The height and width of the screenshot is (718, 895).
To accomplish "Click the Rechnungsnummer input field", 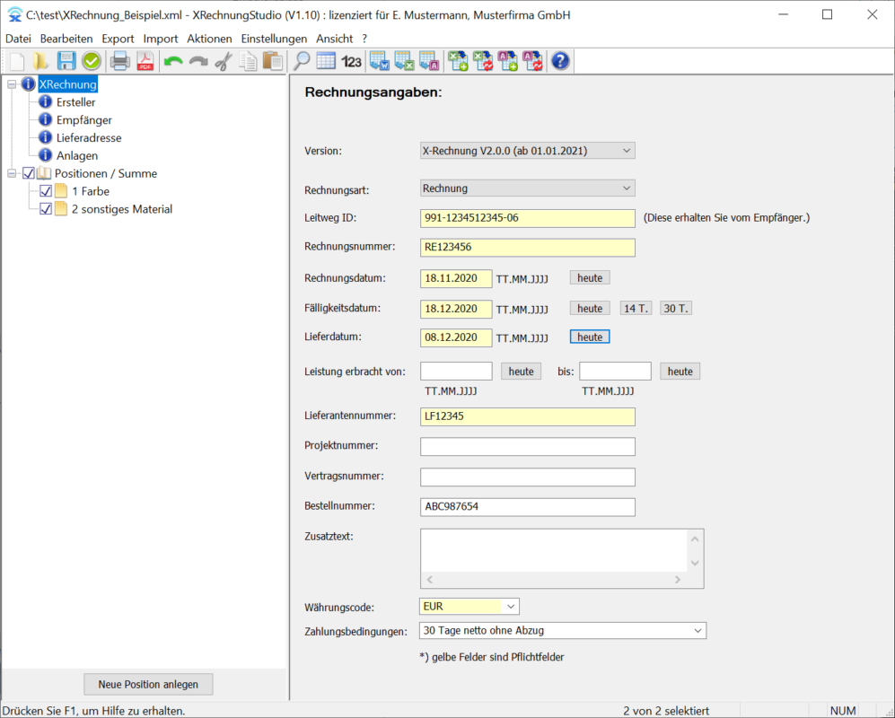I will coord(528,247).
